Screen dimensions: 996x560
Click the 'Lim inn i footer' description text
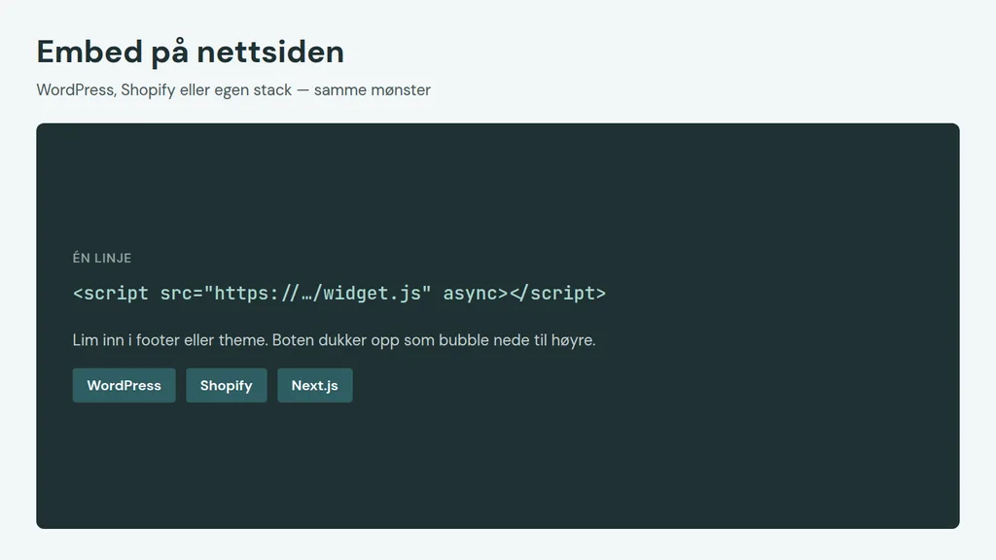pos(335,340)
